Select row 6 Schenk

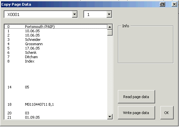pos(56,53)
